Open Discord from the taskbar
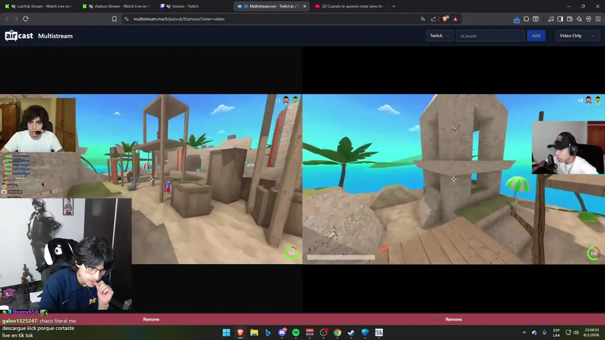This screenshot has height=340, width=605. [282, 332]
